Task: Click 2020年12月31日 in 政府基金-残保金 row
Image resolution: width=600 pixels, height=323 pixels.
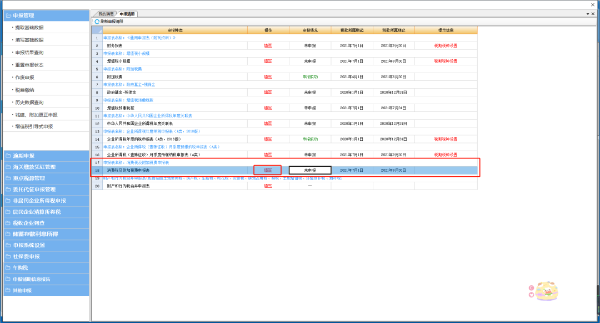Action: 393,93
